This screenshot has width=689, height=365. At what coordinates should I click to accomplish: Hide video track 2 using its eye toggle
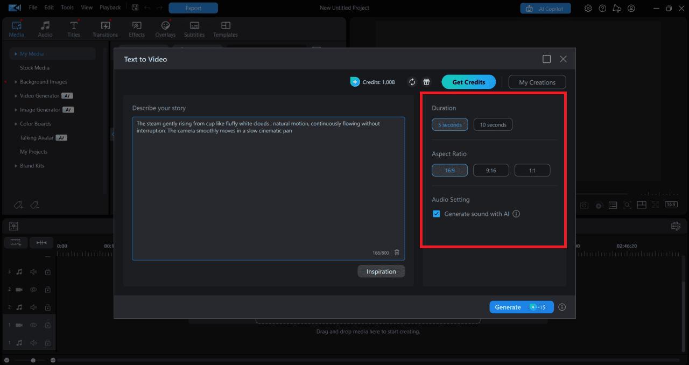33,289
